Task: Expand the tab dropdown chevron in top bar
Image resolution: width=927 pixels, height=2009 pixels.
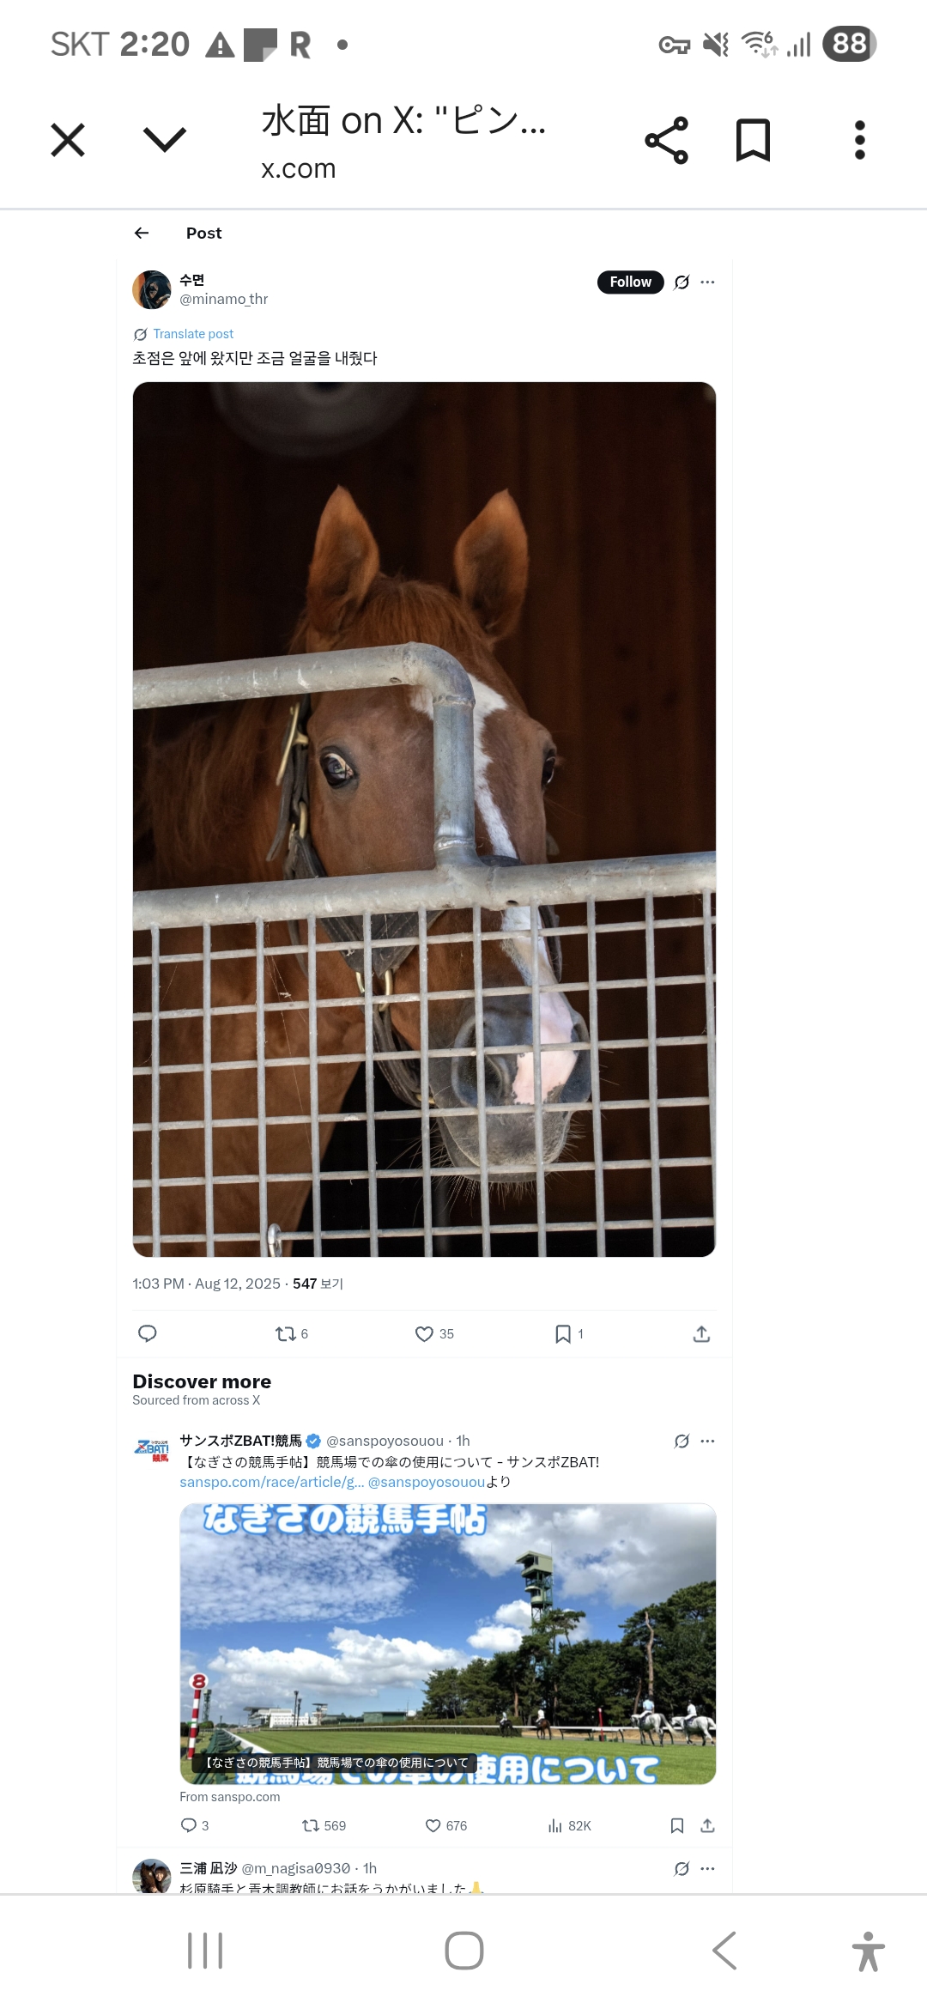Action: (x=164, y=140)
